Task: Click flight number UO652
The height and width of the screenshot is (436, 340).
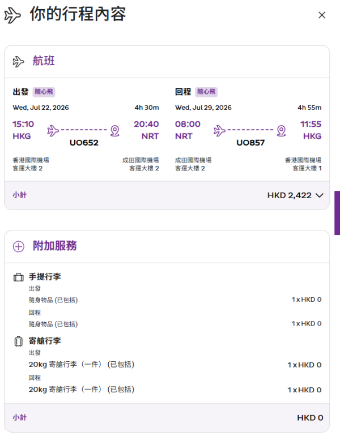Action: tap(84, 143)
